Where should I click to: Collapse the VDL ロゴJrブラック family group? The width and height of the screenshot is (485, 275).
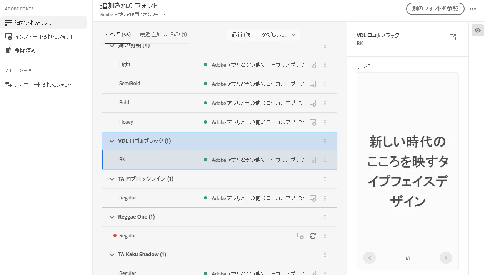[x=112, y=141]
